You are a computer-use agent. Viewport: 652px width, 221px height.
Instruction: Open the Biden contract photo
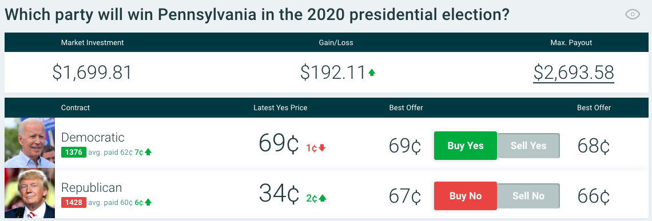30,143
